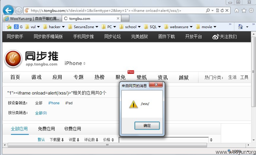Switch to 全部应用 tab

pyautogui.click(x=19, y=129)
